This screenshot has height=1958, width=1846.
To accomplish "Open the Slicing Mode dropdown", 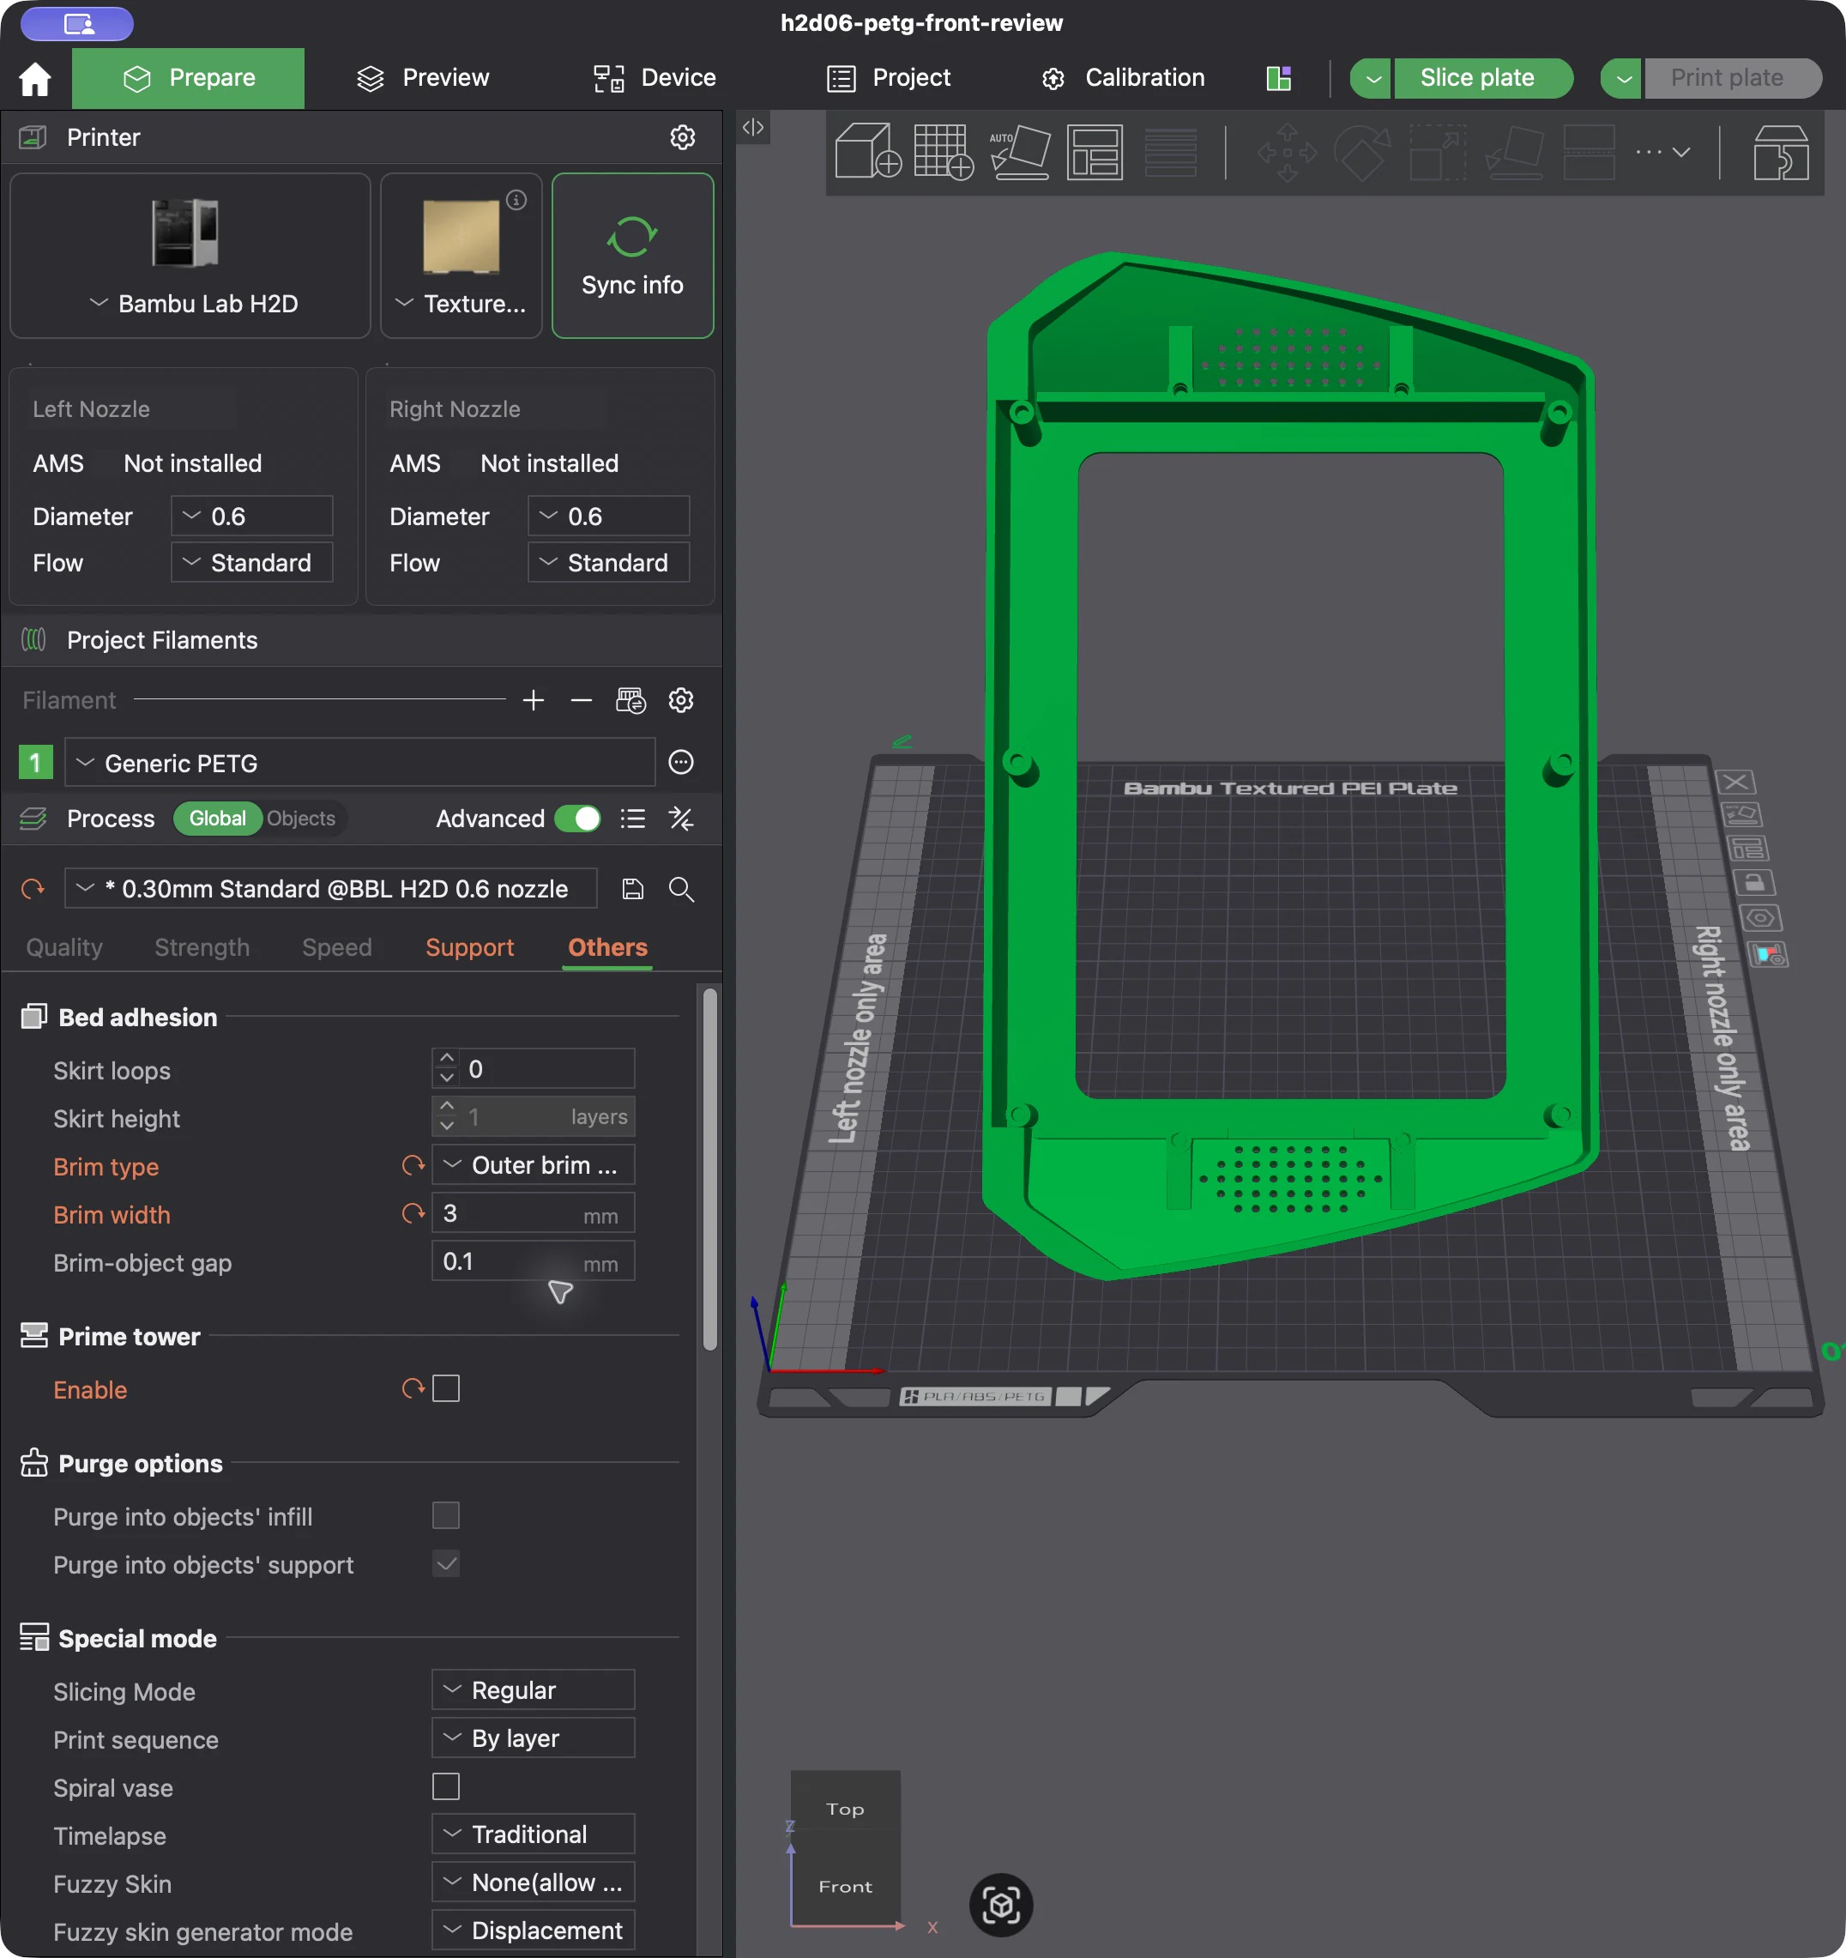I will [533, 1691].
